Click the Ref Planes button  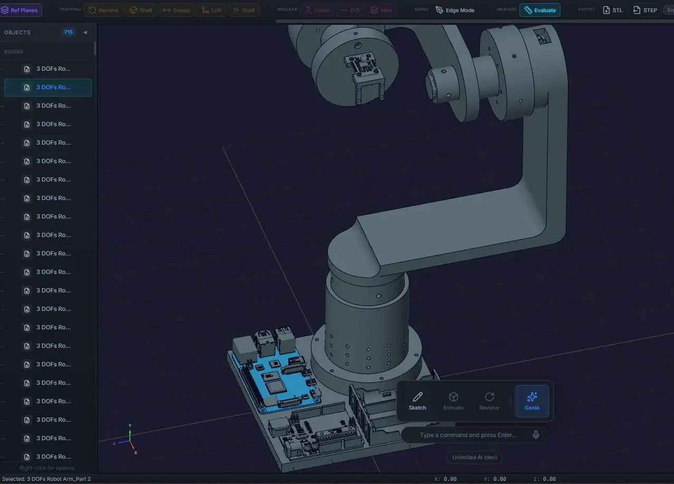[x=21, y=10]
